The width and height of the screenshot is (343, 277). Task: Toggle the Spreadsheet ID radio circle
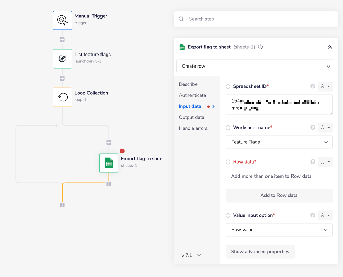coord(228,87)
